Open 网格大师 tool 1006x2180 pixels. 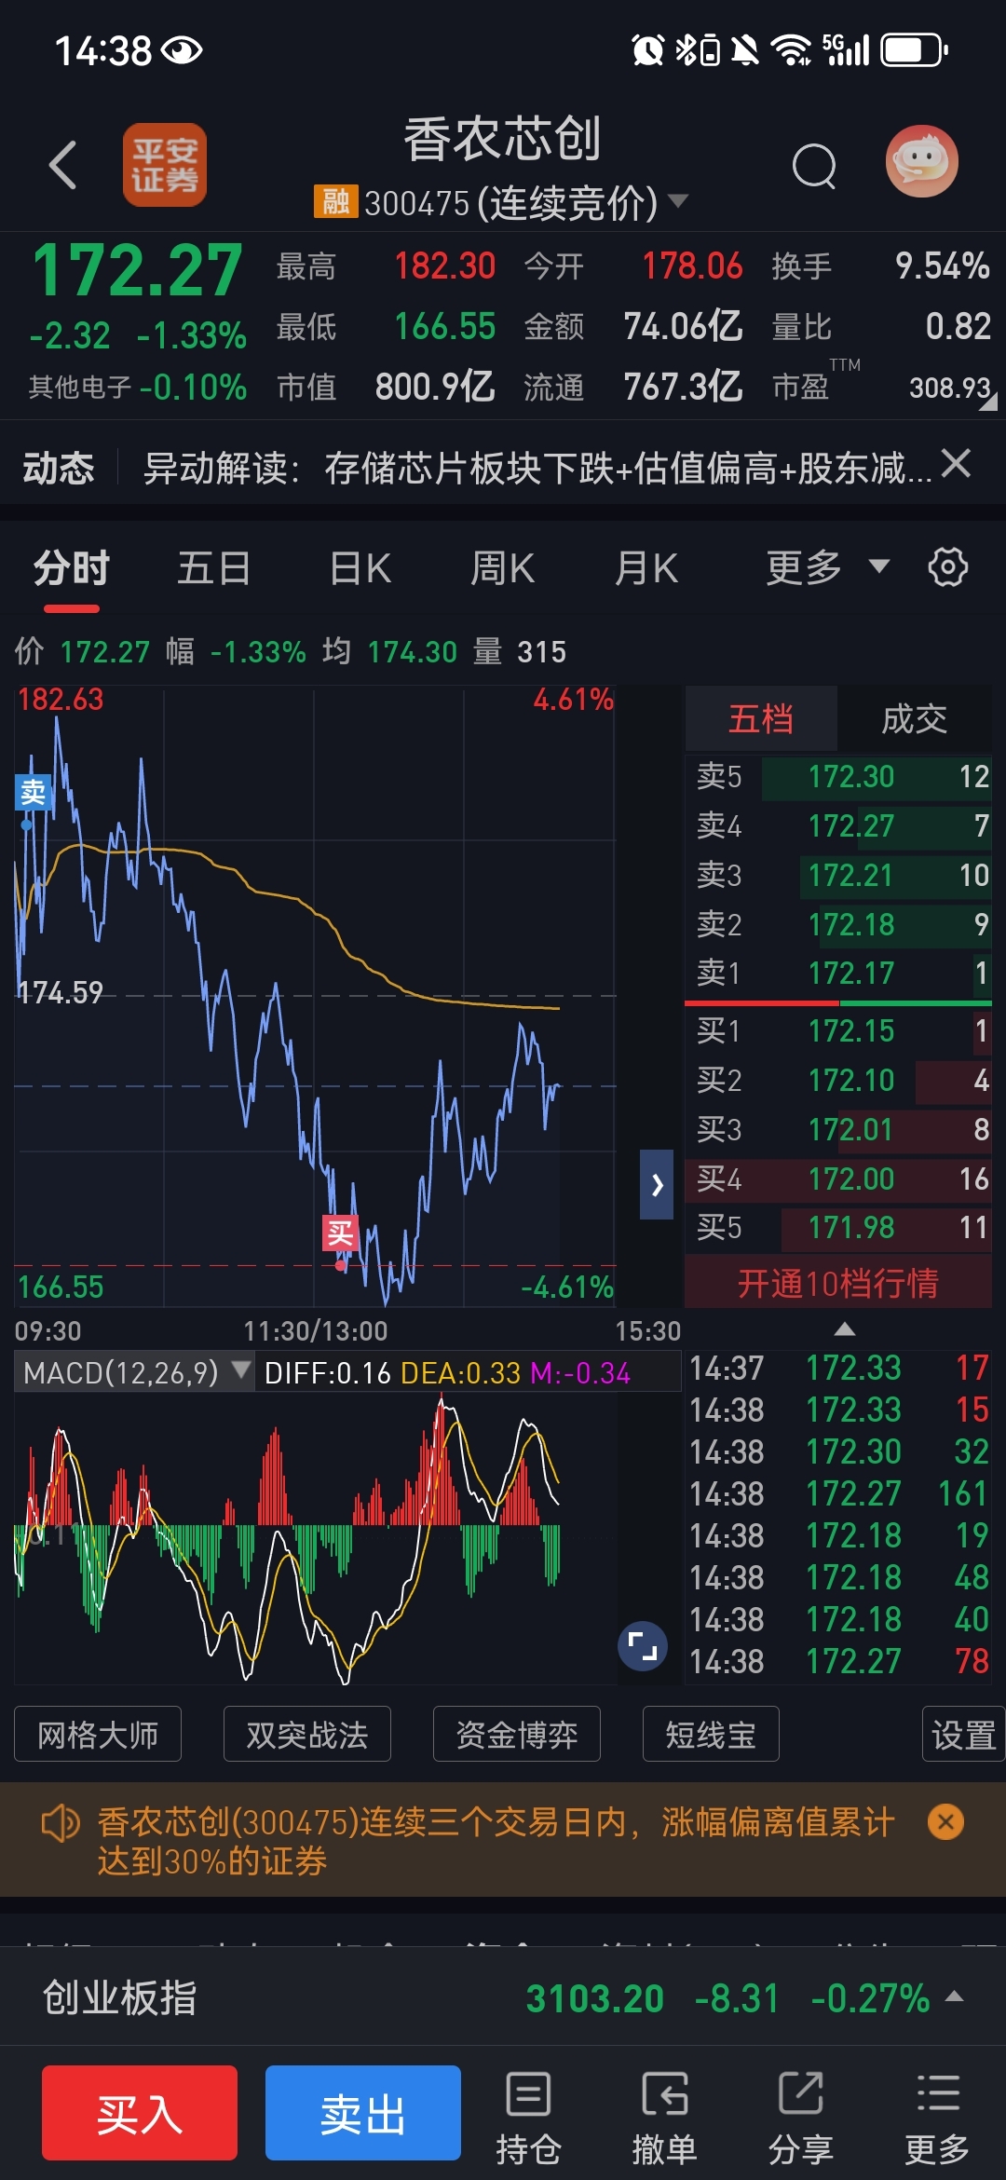(98, 1735)
